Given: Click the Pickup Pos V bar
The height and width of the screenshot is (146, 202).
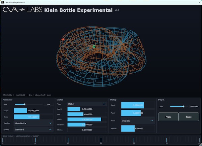Looking at the screenshot, I should pyautogui.click(x=138, y=113).
